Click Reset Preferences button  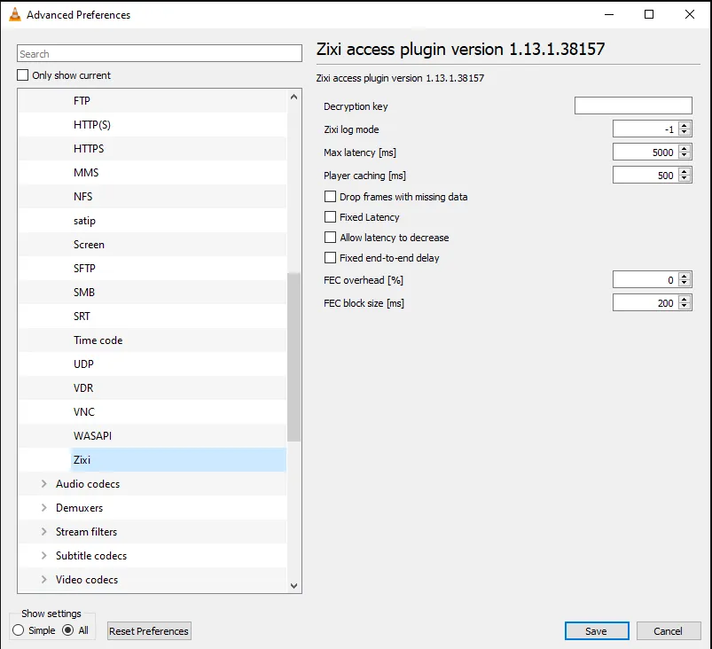149,631
